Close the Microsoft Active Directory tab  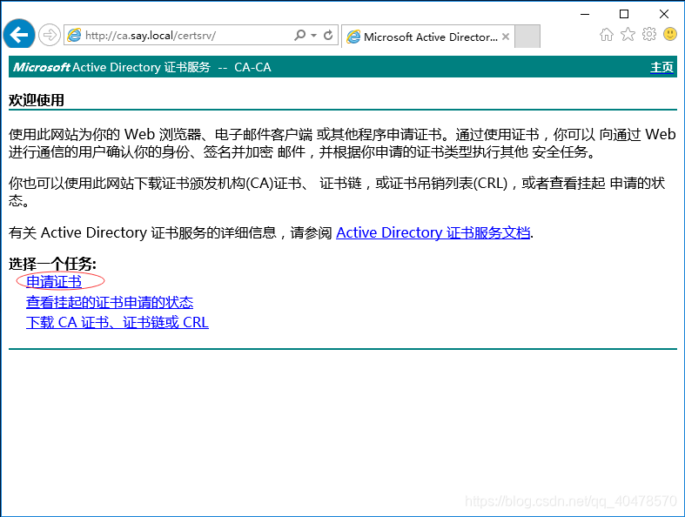[x=506, y=37]
